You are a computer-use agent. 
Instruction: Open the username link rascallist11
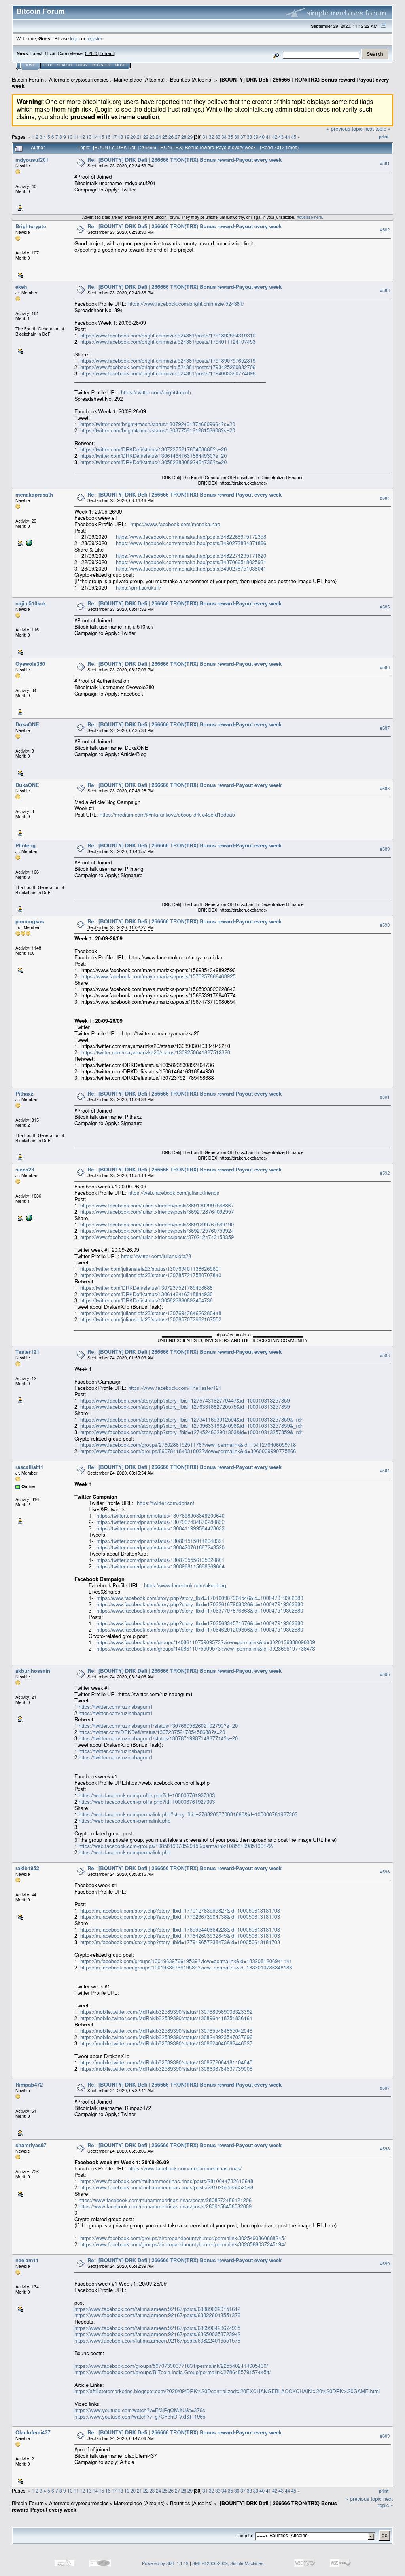[x=29, y=1467]
